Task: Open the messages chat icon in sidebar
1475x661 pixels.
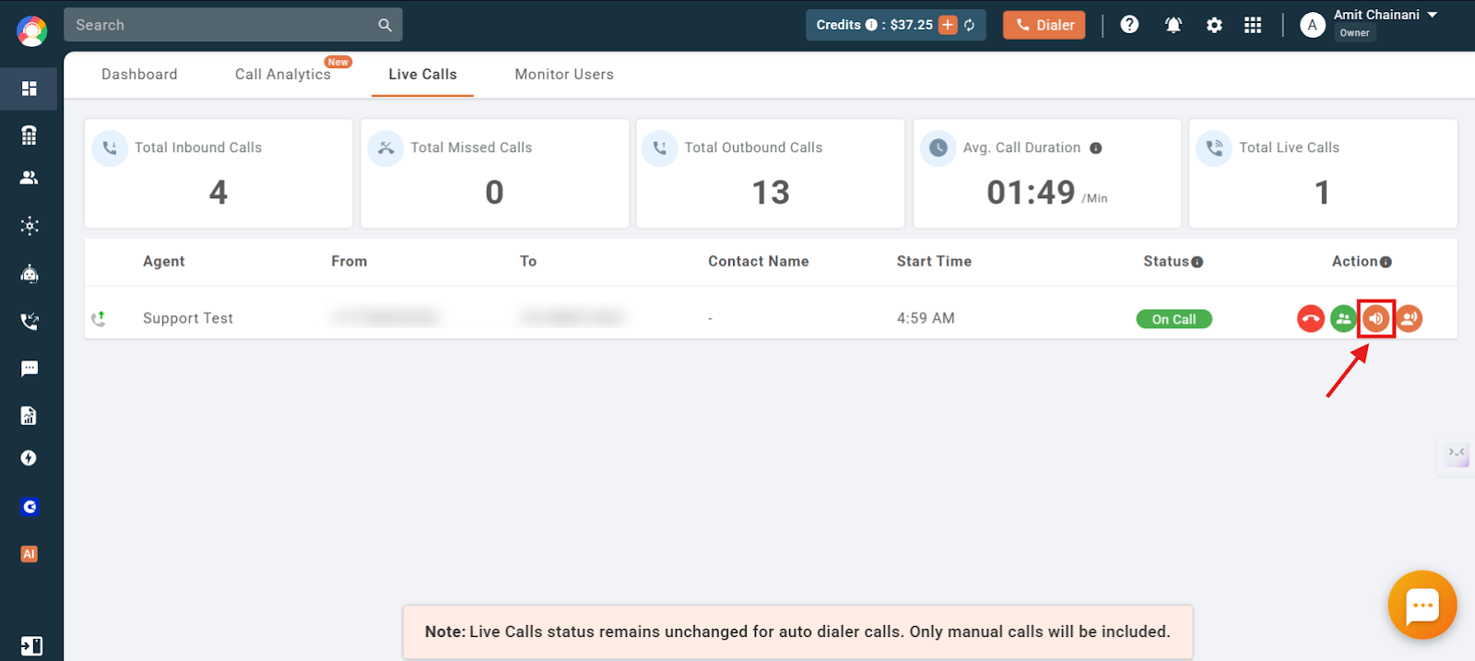Action: [x=29, y=369]
